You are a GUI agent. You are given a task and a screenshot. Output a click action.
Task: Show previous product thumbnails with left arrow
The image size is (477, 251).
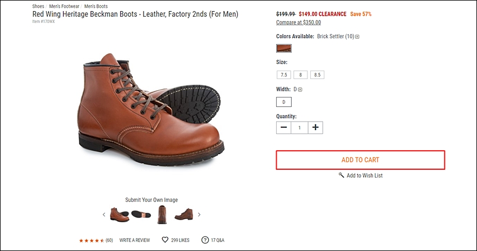tap(104, 215)
